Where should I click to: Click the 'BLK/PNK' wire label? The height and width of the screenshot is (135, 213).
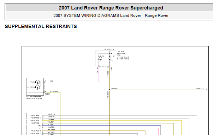(x=51, y=127)
